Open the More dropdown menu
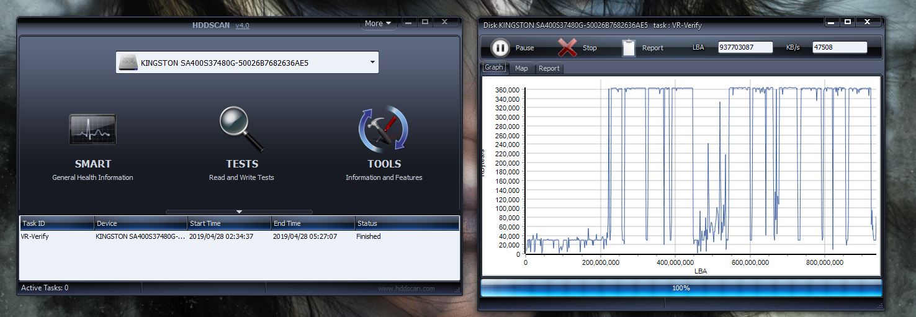916x317 pixels. tap(378, 23)
